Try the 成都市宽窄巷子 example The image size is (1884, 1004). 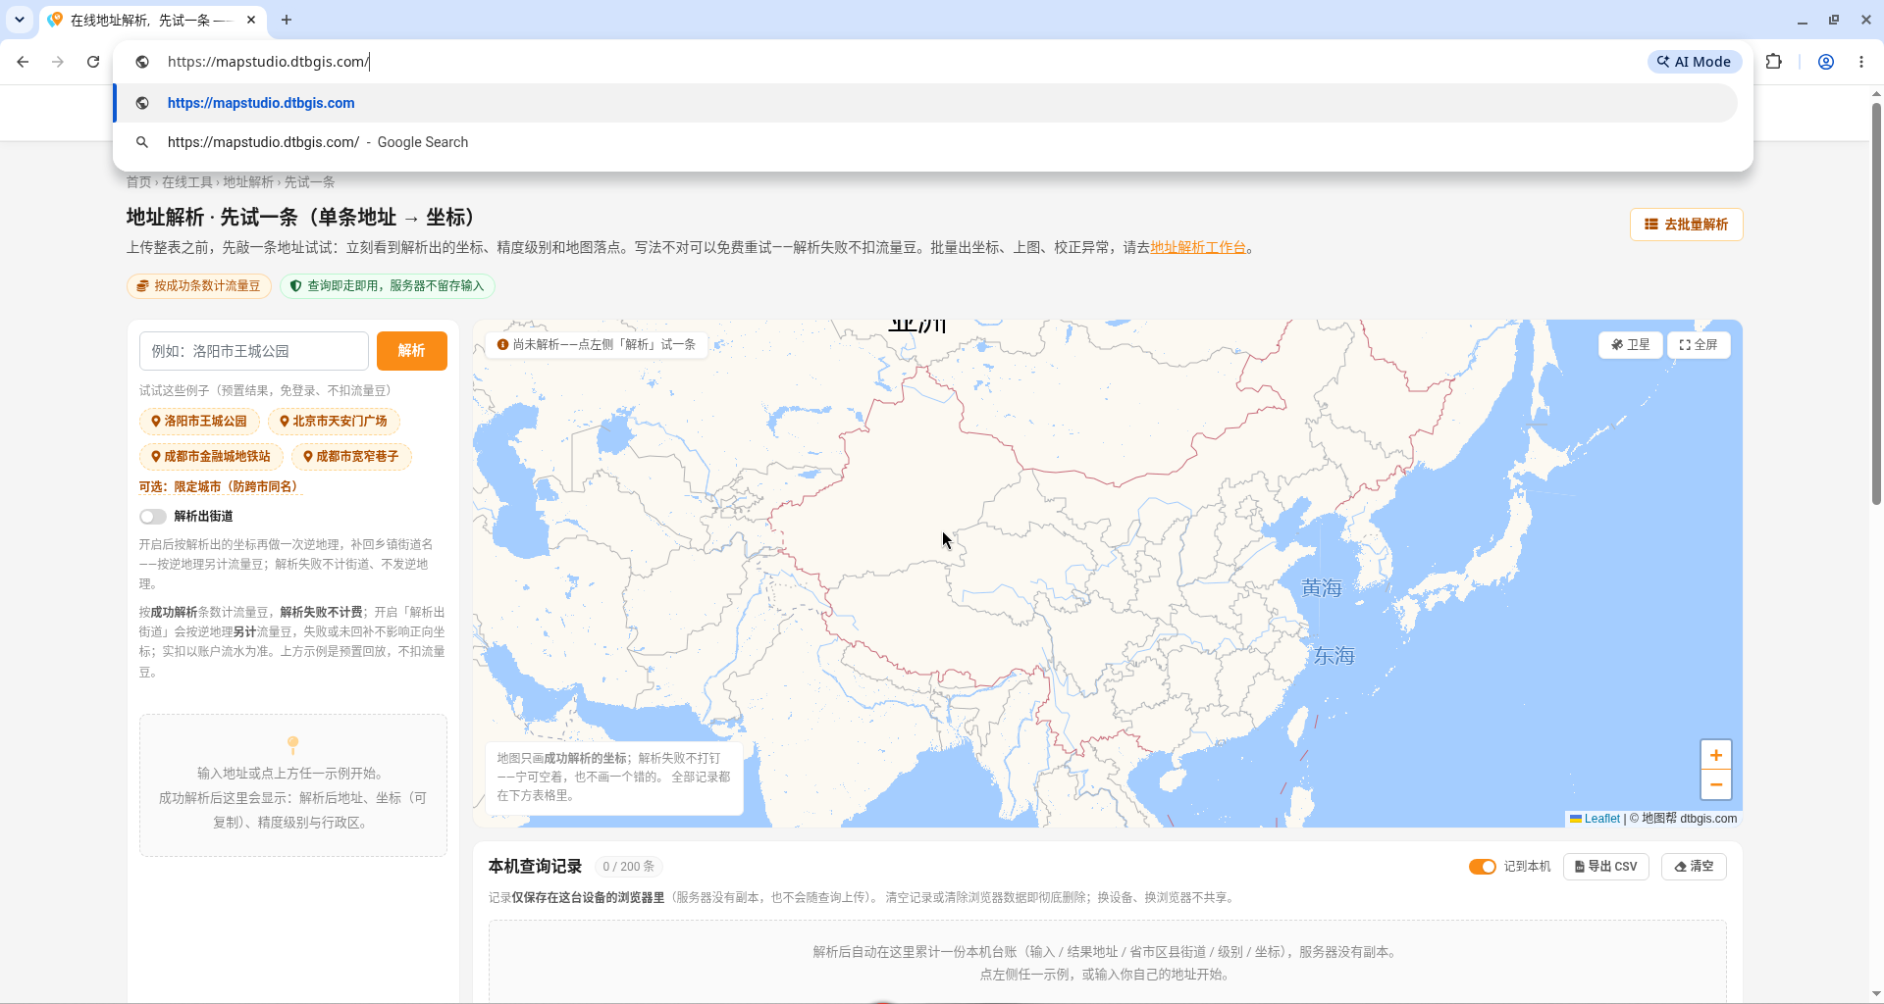pos(351,457)
